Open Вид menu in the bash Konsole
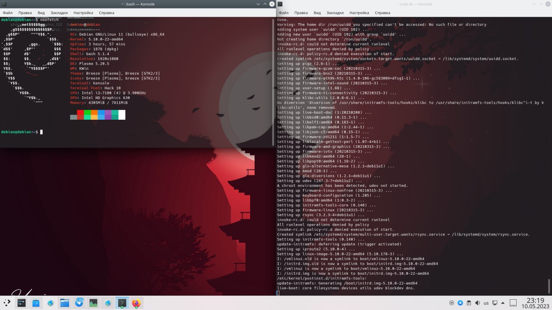552x310 pixels. click(x=41, y=13)
